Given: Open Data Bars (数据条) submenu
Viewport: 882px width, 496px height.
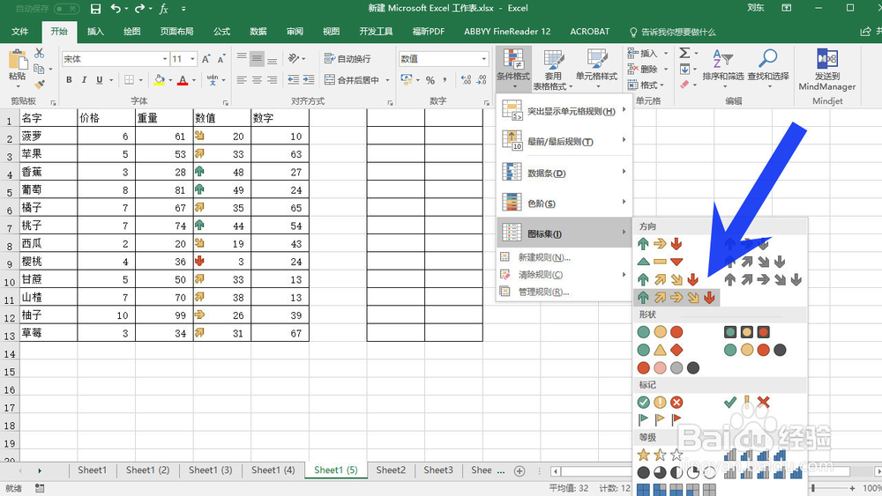Looking at the screenshot, I should 564,173.
